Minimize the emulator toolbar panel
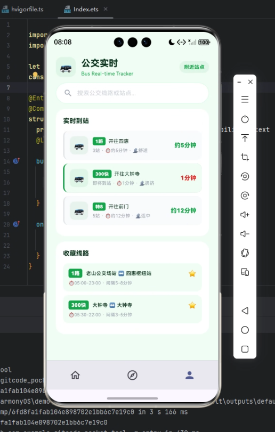 click(x=239, y=82)
